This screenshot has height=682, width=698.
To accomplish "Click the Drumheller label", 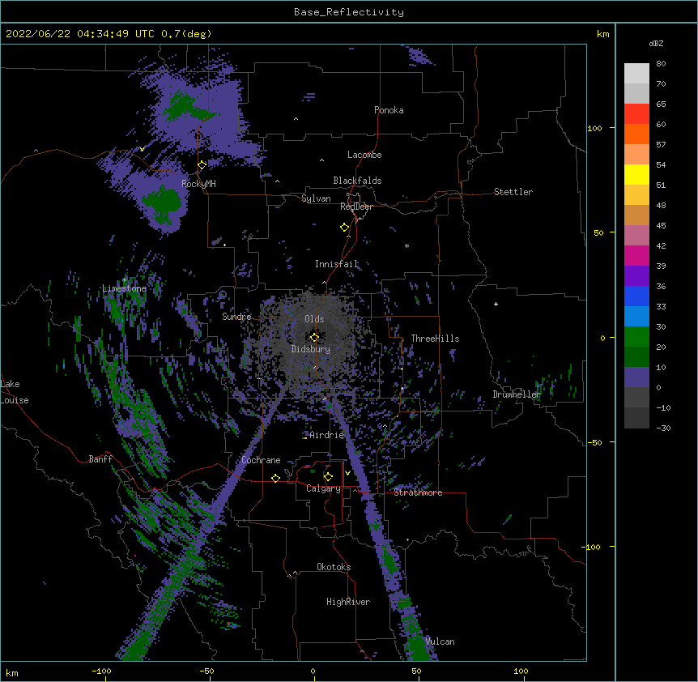I will [517, 394].
